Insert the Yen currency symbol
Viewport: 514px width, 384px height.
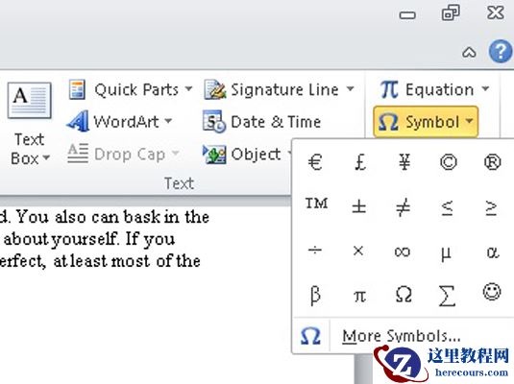[404, 162]
